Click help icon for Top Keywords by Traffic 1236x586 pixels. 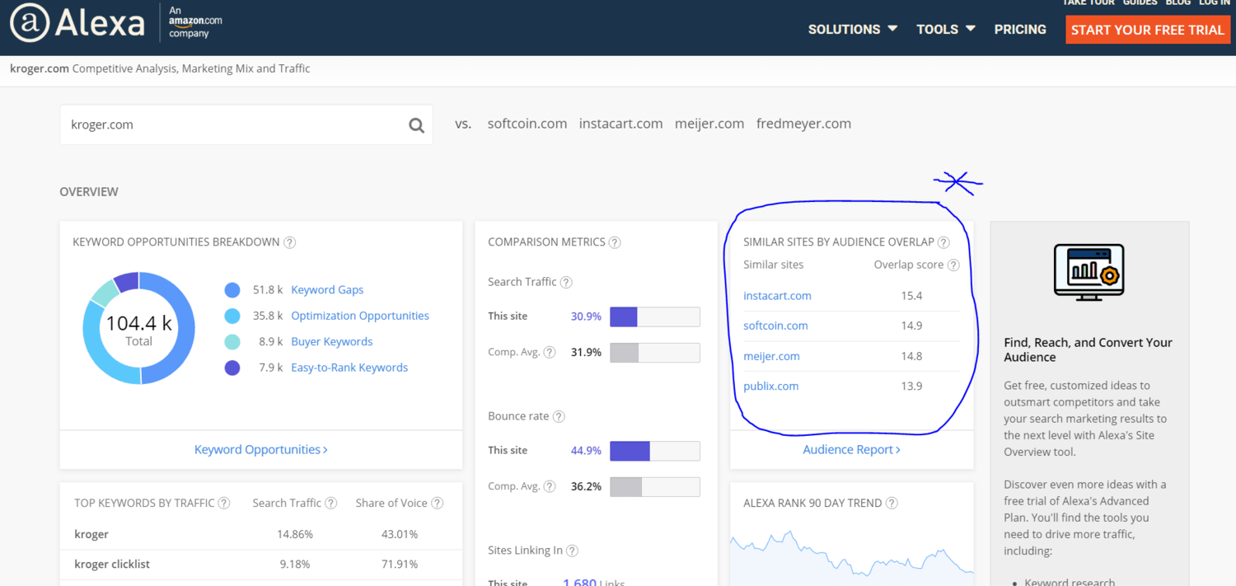click(224, 503)
